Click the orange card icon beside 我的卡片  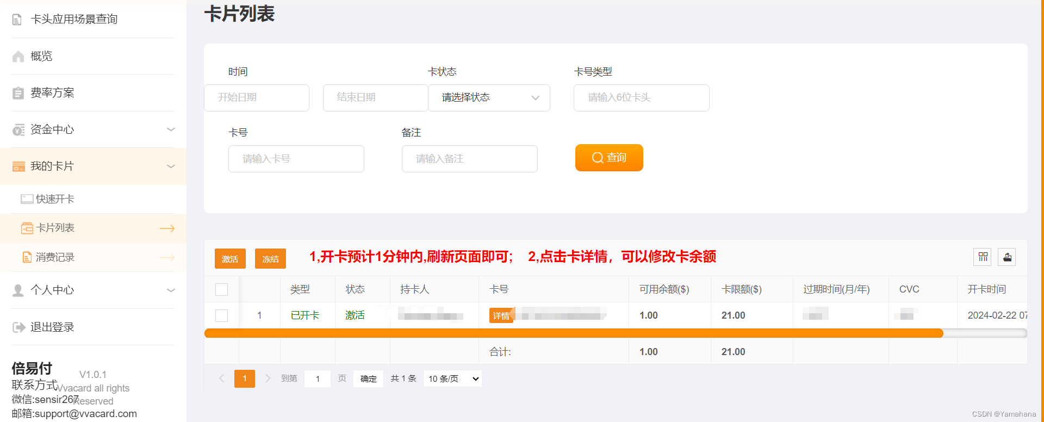(18, 166)
